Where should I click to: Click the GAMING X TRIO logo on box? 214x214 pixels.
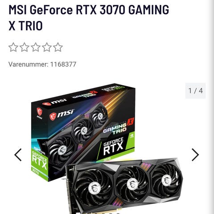pyautogui.click(x=118, y=127)
